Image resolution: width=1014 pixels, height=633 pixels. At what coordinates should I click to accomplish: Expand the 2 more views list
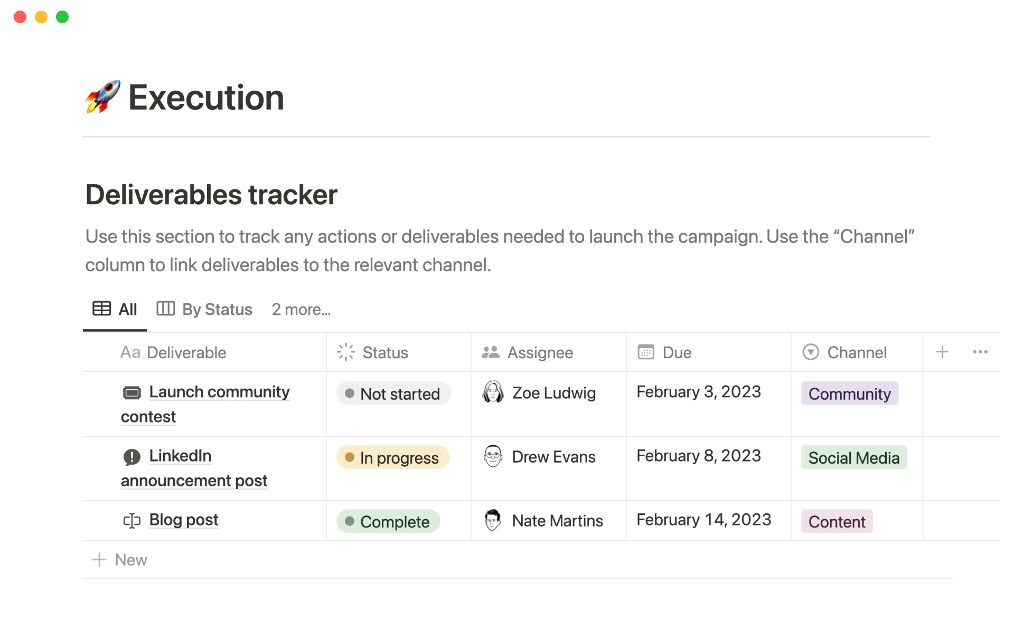(301, 310)
